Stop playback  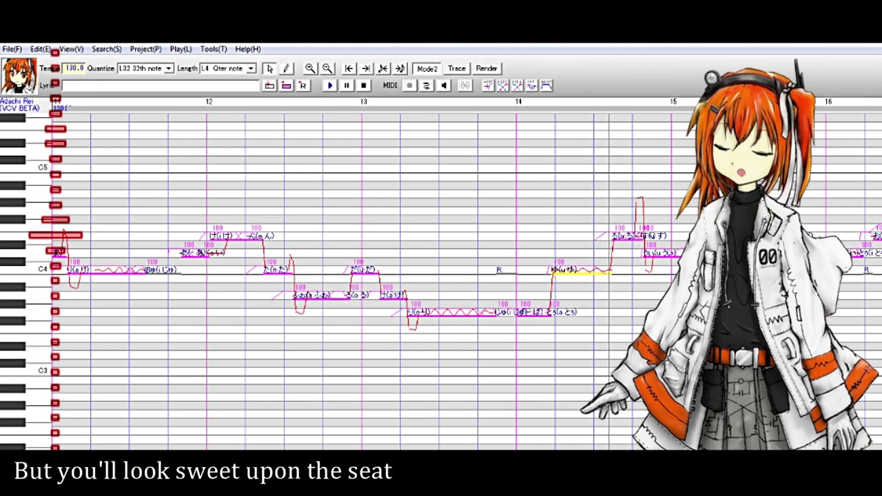[x=364, y=85]
